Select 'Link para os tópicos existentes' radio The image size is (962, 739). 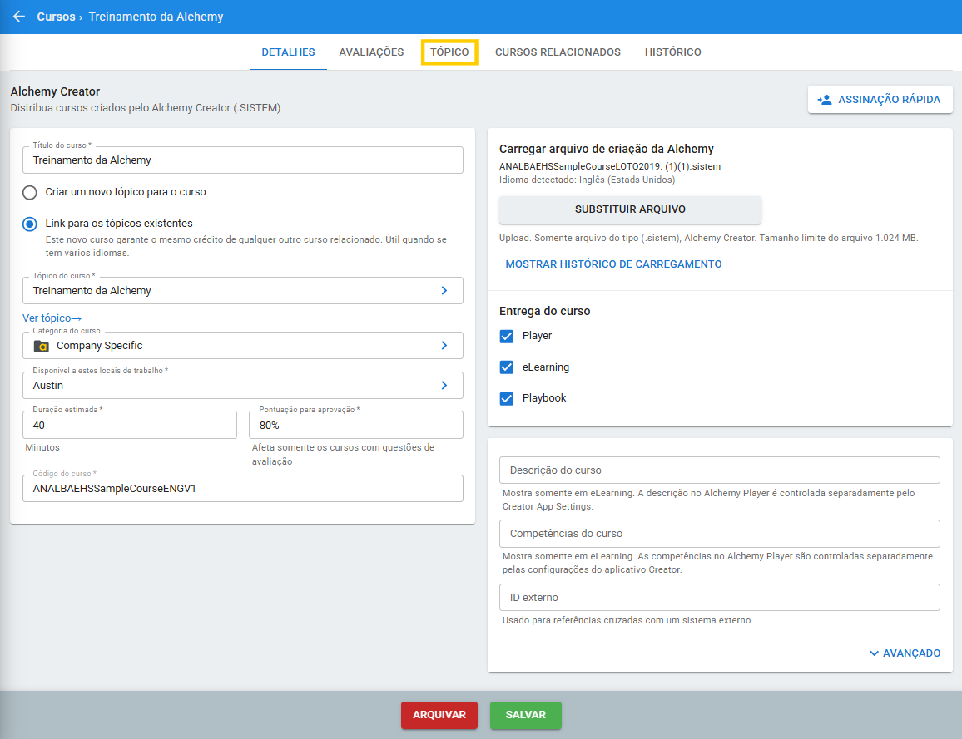[30, 224]
